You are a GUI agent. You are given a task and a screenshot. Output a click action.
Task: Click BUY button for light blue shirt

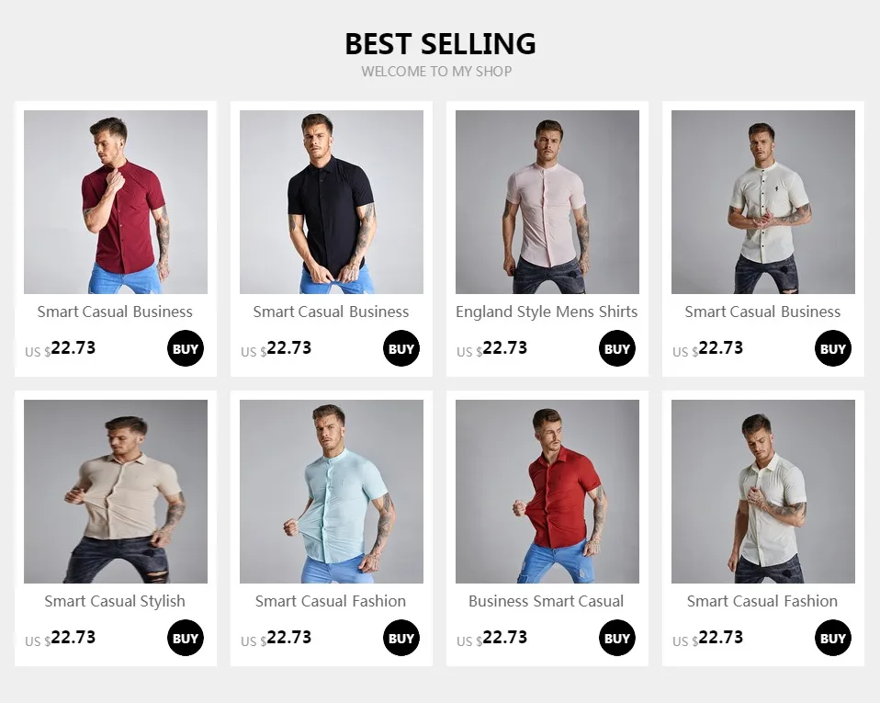(x=401, y=638)
